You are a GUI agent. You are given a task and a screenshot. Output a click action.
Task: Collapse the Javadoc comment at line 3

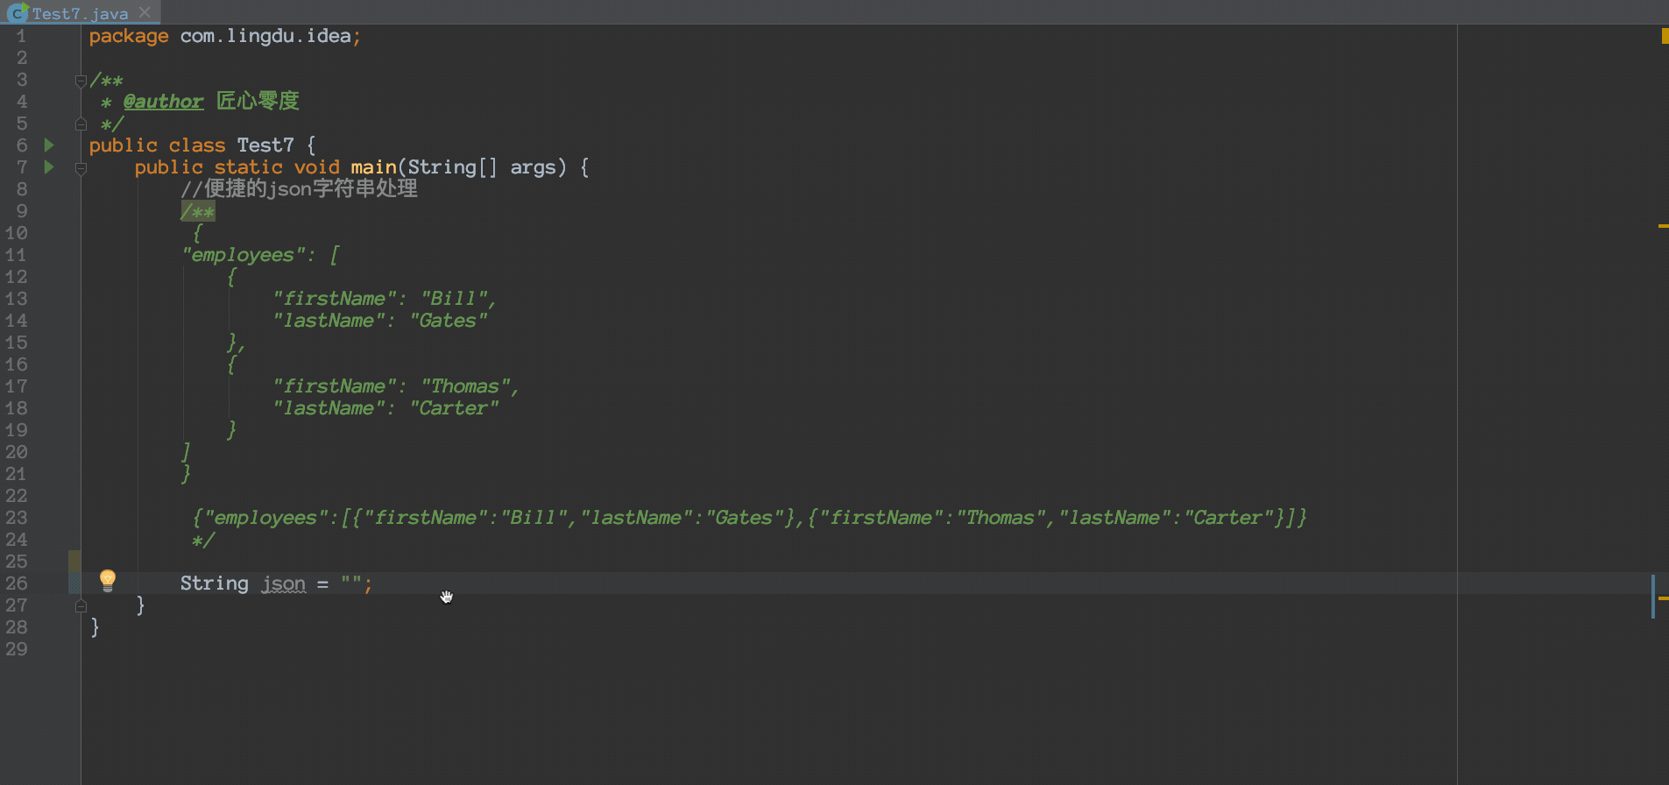pyautogui.click(x=81, y=81)
